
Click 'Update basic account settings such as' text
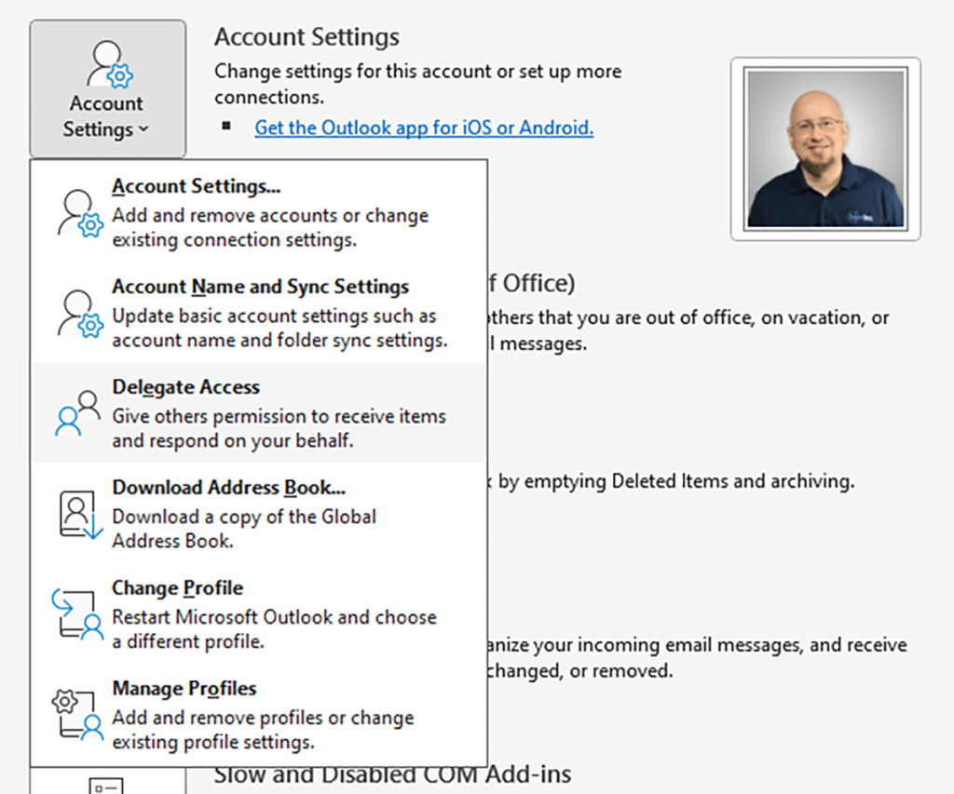275,316
